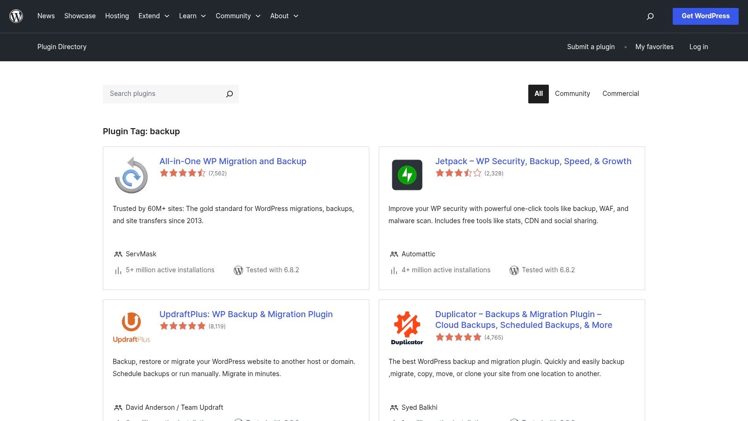The height and width of the screenshot is (421, 748).
Task: Filter plugins by Commercial
Action: pyautogui.click(x=620, y=94)
